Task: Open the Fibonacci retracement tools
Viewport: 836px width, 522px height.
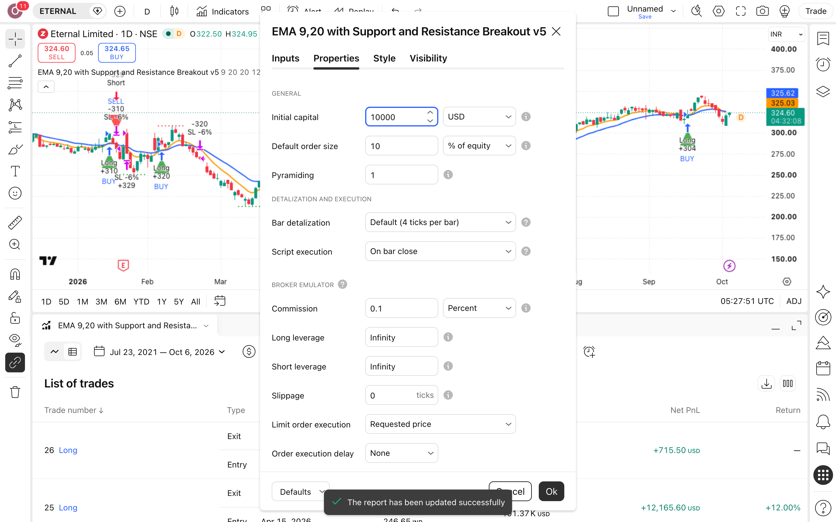Action: click(x=15, y=83)
